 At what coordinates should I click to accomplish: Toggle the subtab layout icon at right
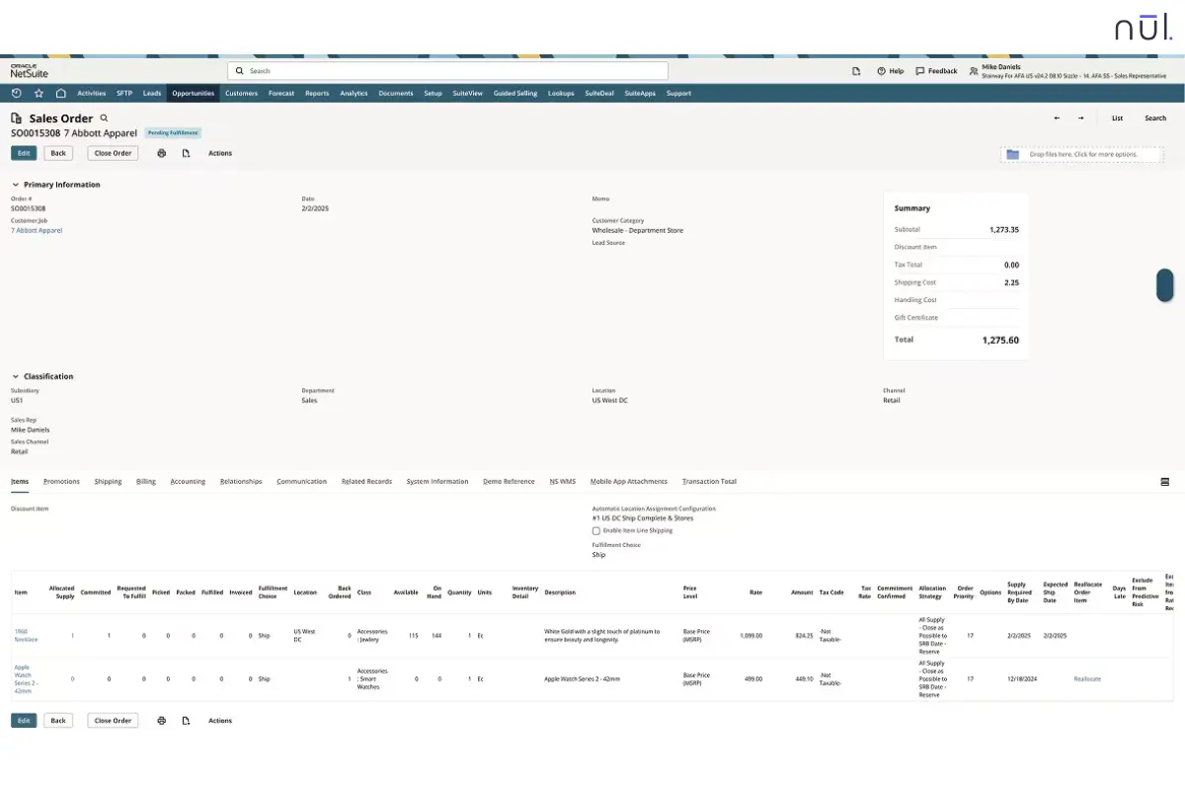(1164, 482)
